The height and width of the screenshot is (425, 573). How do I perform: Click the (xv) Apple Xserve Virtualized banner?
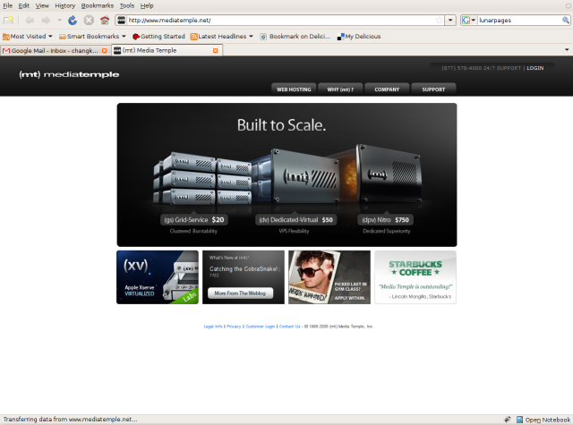point(158,277)
